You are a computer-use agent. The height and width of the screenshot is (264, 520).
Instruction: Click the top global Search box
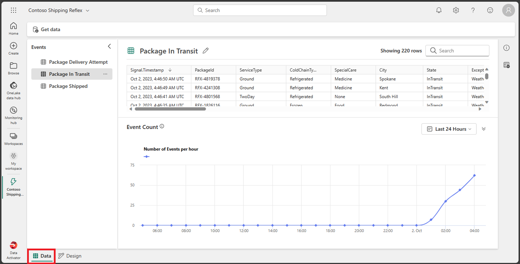tap(260, 10)
